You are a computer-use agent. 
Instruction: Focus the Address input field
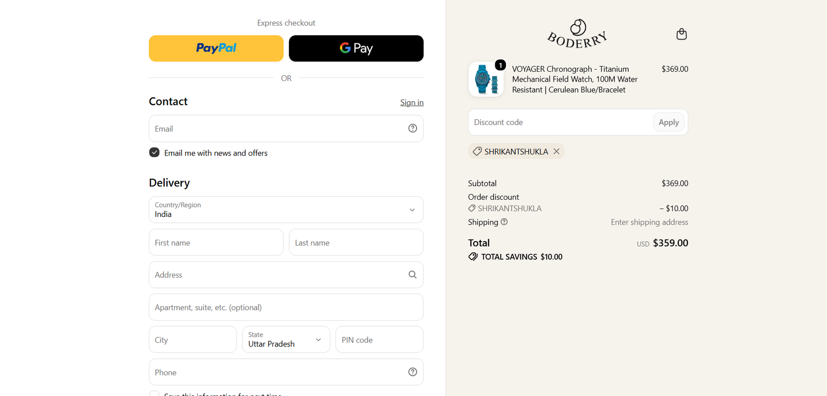point(286,275)
